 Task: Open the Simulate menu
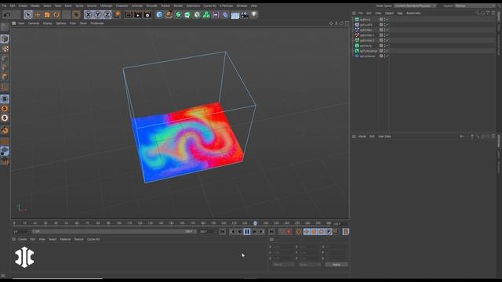(151, 5)
